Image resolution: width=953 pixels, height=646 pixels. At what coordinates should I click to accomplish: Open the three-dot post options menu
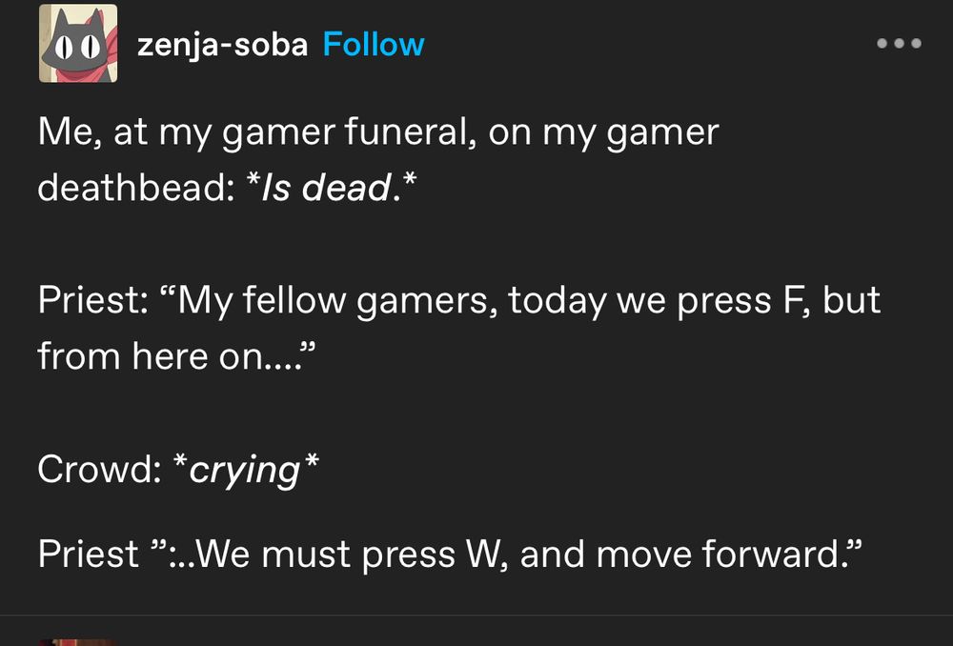click(900, 44)
